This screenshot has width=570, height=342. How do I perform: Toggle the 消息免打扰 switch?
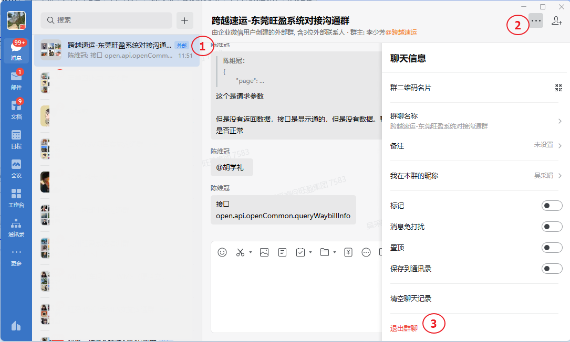pos(552,227)
